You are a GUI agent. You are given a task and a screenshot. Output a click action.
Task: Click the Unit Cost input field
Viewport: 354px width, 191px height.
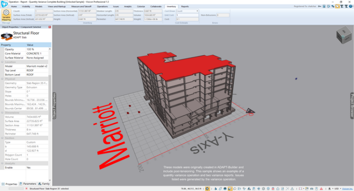click(187, 15)
